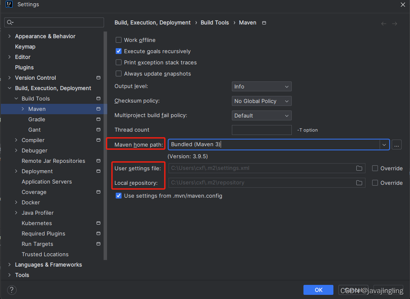
Task: Check Override for Local repository
Action: 375,183
